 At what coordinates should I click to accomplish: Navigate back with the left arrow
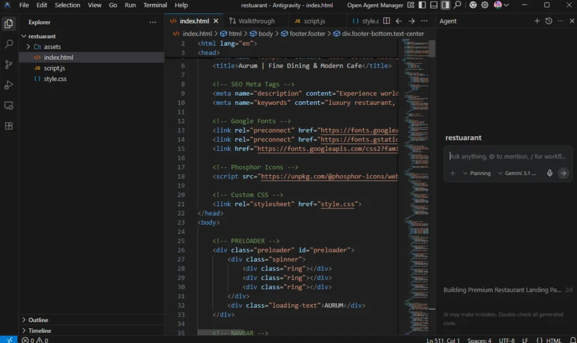tap(399, 21)
